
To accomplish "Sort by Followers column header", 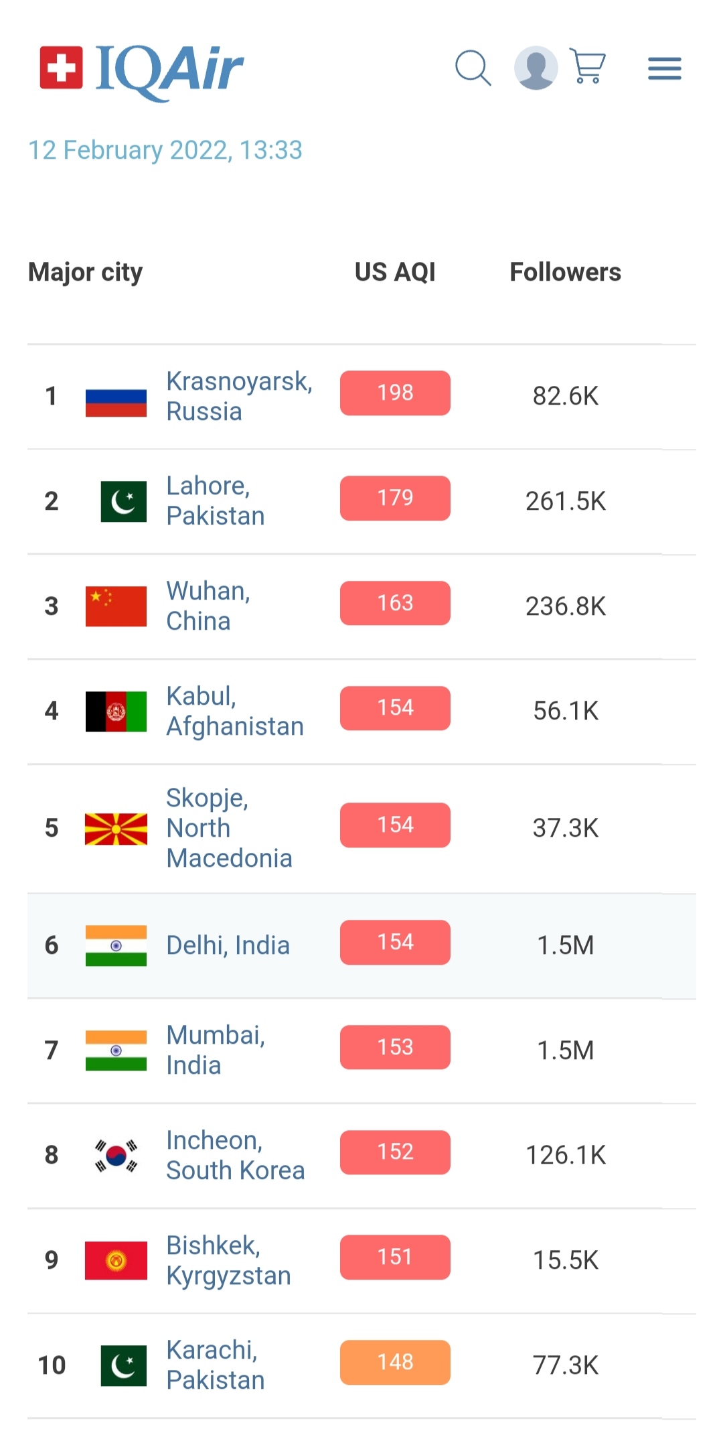I will tap(566, 272).
